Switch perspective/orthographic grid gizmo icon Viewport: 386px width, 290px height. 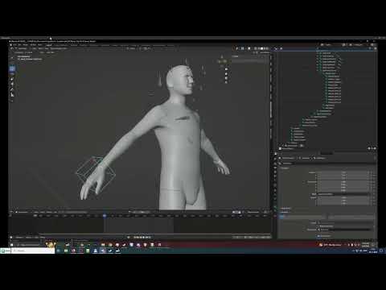[226, 82]
